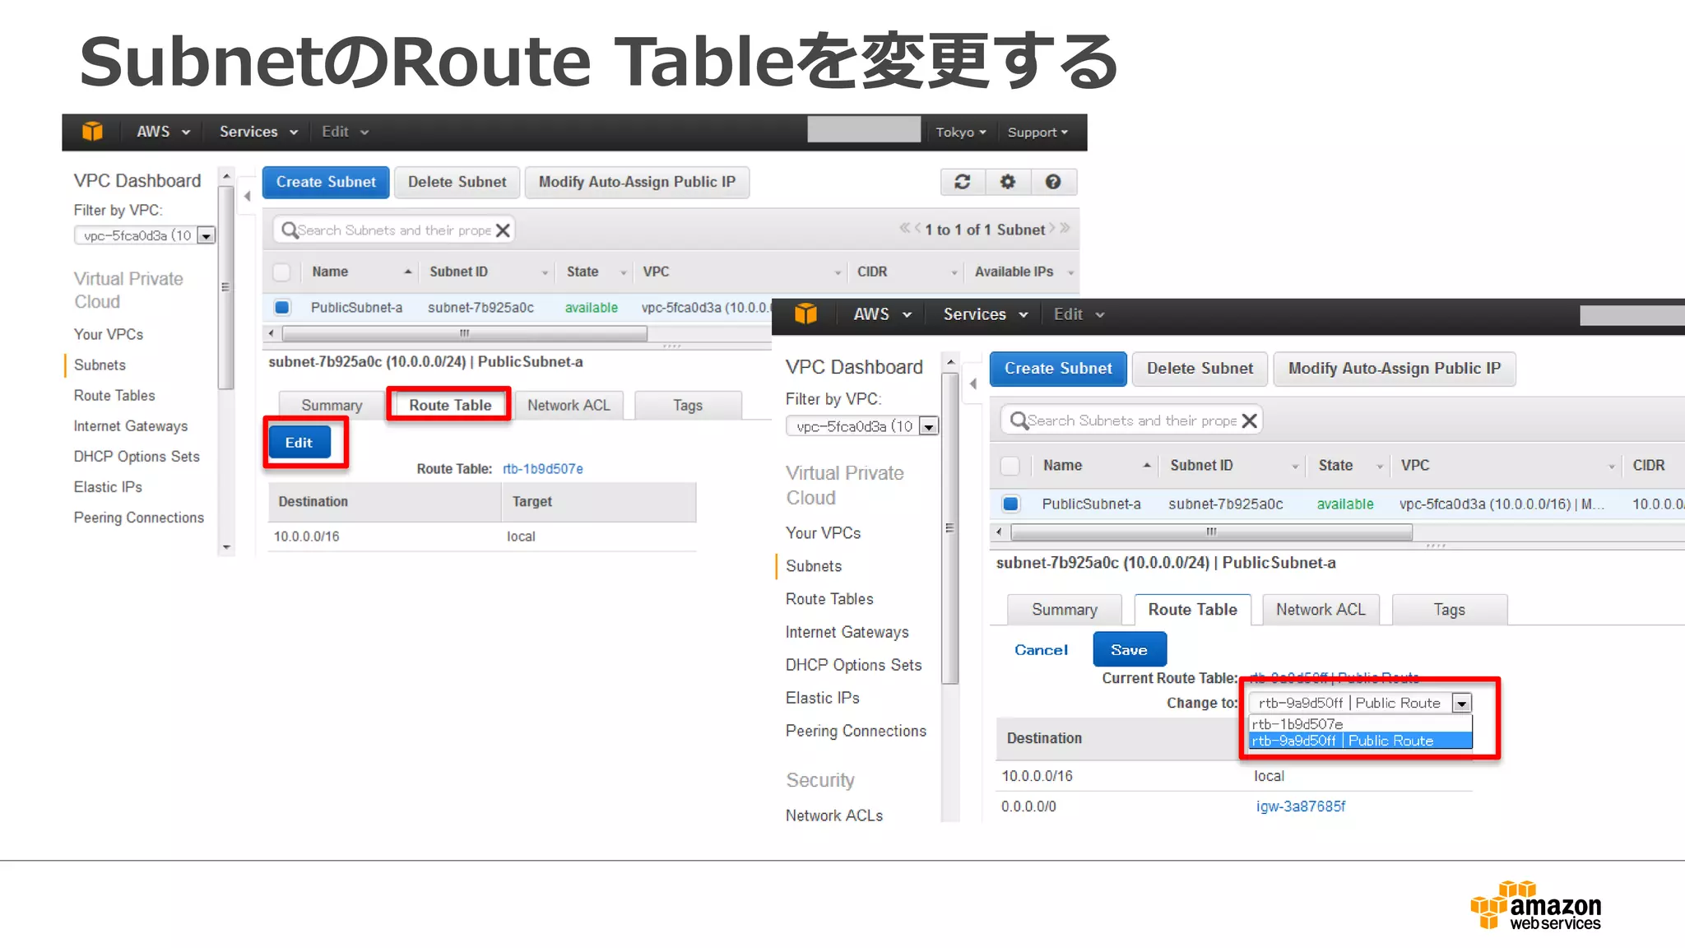This screenshot has width=1685, height=948.
Task: Switch to Network ACL tab in right console
Action: 1321,610
